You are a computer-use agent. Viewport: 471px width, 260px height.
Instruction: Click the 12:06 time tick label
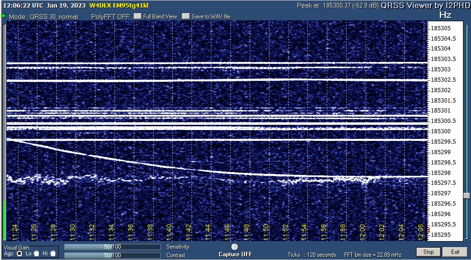[420, 233]
